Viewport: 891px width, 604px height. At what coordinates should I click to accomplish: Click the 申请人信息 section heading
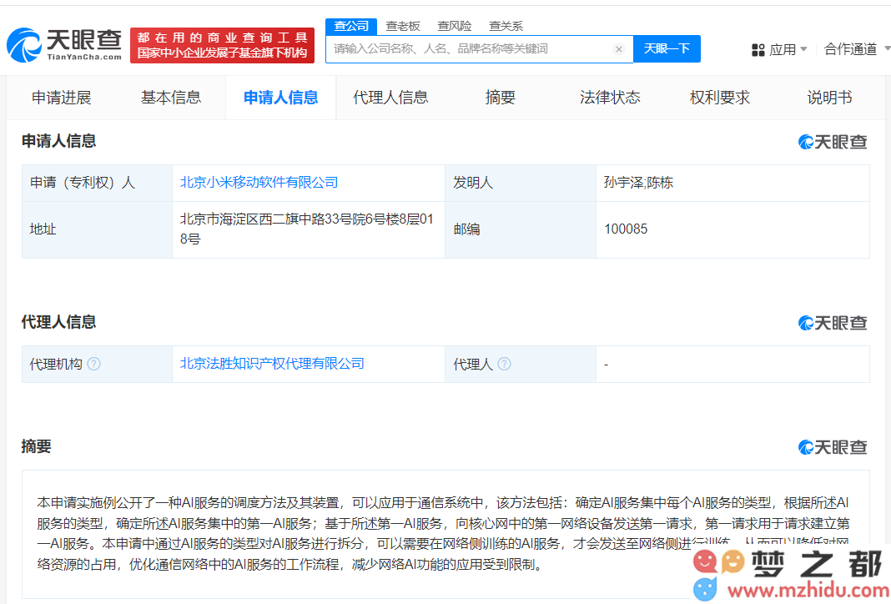pos(58,141)
